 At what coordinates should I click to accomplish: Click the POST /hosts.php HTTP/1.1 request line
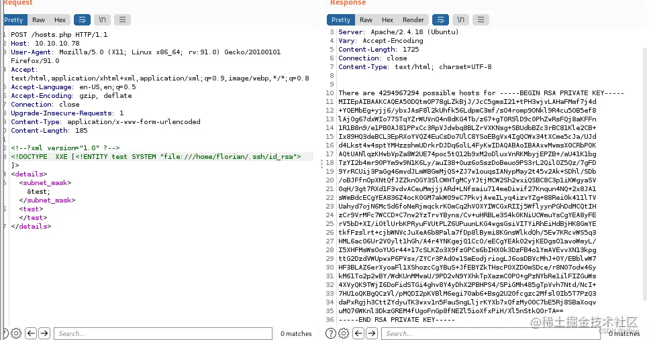[x=59, y=35]
